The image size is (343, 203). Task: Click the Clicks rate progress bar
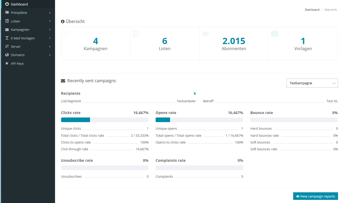click(x=105, y=120)
